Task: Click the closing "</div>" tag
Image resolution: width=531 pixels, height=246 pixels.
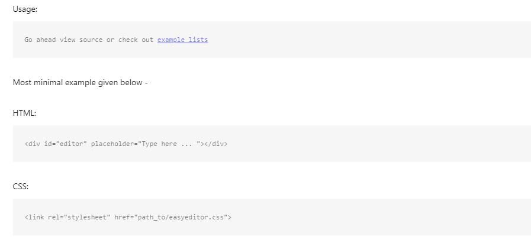Action: (x=215, y=144)
